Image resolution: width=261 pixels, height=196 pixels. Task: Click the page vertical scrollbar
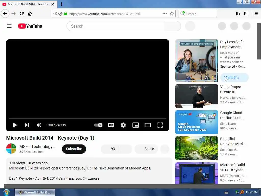click(x=259, y=41)
